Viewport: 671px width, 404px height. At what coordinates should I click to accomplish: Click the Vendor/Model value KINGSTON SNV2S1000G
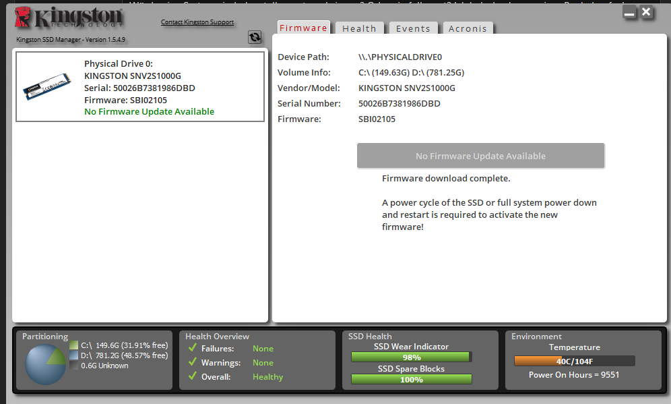[x=406, y=88]
